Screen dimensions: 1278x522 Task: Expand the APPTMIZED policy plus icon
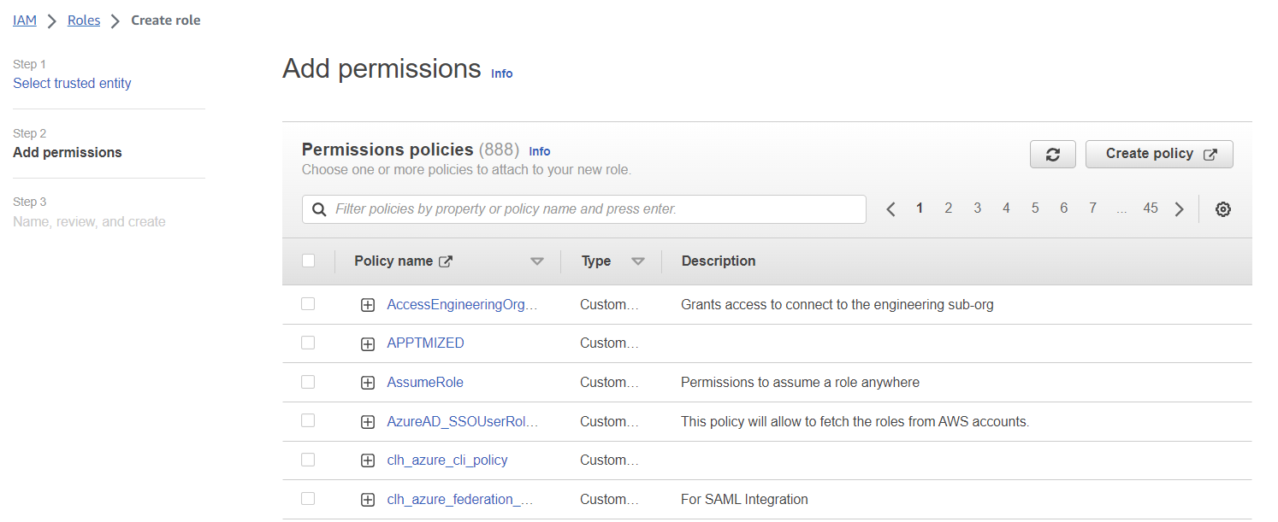tap(368, 343)
